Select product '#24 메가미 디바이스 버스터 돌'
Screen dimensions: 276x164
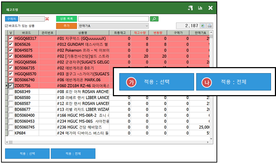pyautogui.click(x=83, y=133)
